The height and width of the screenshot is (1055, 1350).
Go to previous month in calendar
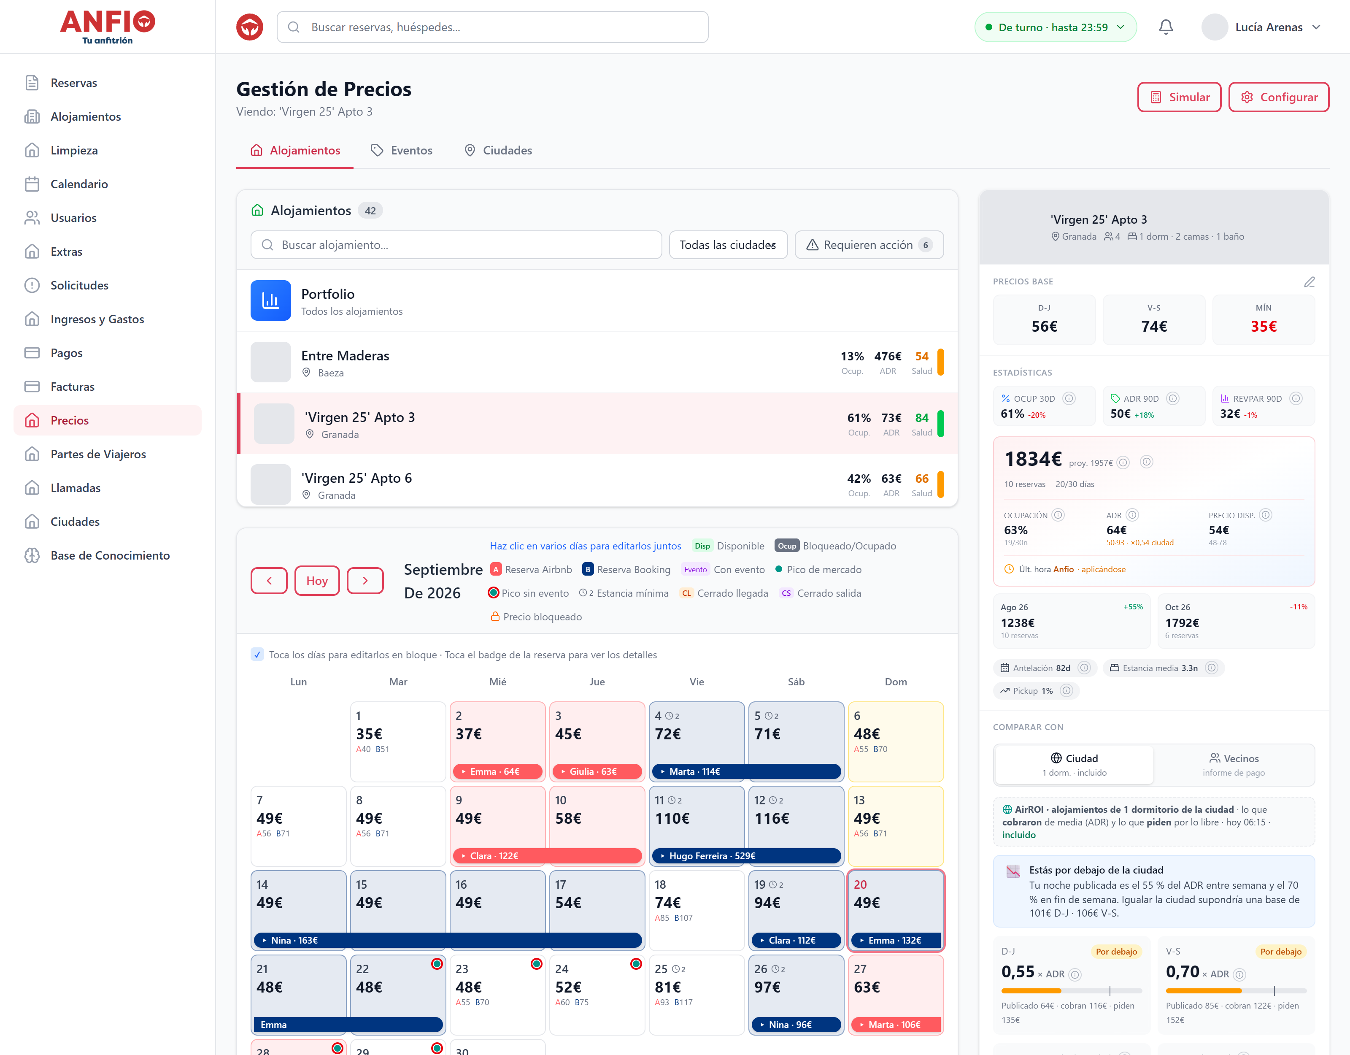pos(269,581)
